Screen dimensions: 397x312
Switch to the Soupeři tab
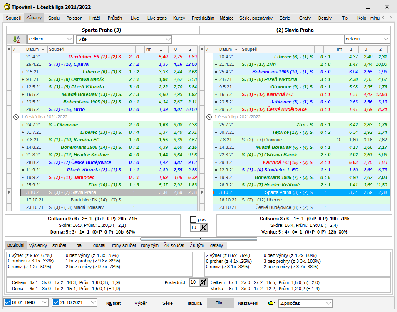13,18
